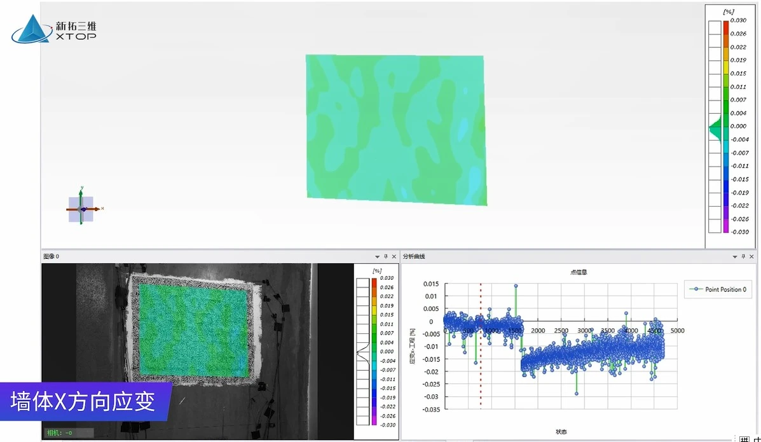
Task: Click the histogram peak on main color scale
Action: [x=714, y=132]
